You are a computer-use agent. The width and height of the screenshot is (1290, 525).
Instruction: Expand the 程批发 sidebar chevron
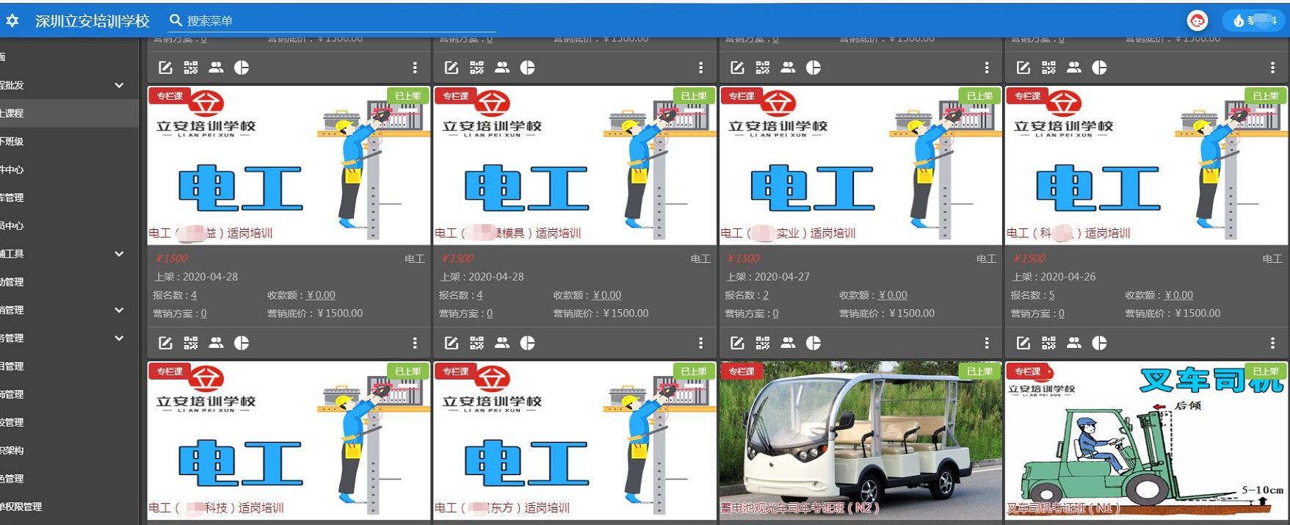[119, 85]
